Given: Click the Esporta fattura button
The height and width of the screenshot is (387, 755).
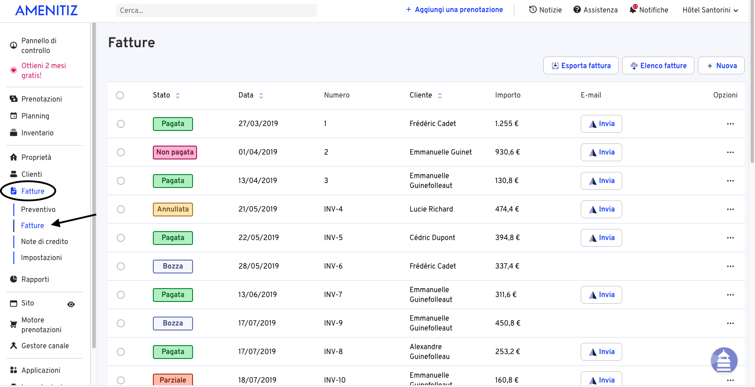Looking at the screenshot, I should point(581,65).
